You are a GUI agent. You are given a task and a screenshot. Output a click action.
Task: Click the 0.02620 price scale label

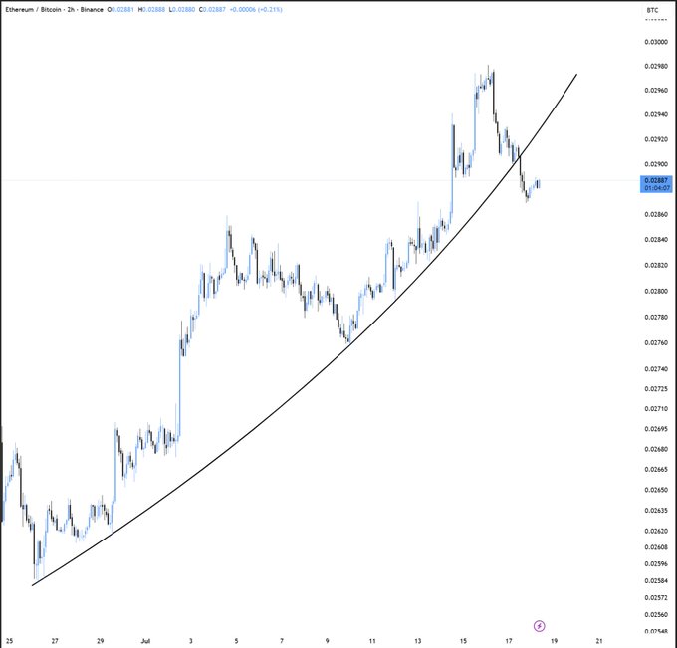(656, 531)
